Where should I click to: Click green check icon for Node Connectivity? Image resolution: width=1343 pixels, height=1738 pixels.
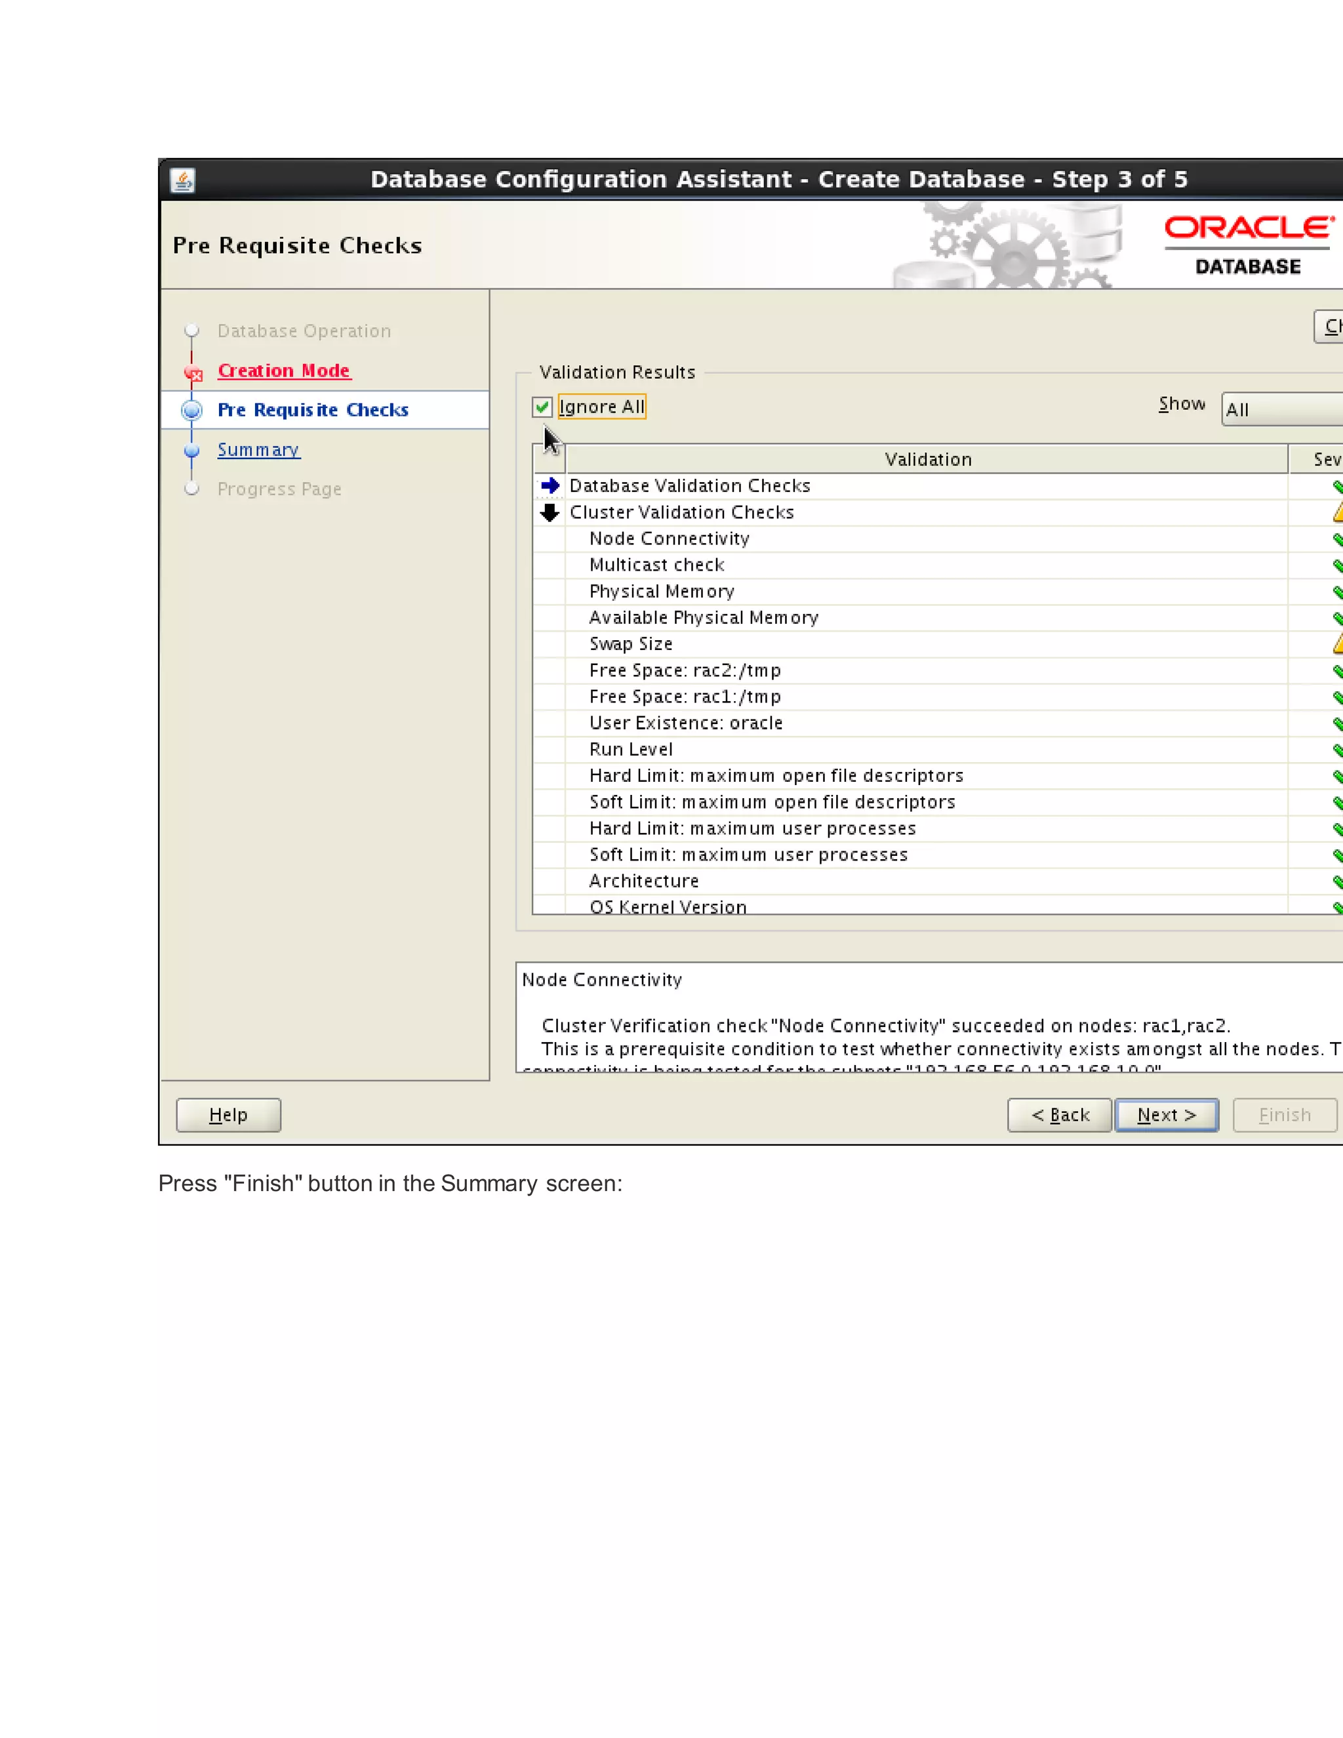point(1338,538)
